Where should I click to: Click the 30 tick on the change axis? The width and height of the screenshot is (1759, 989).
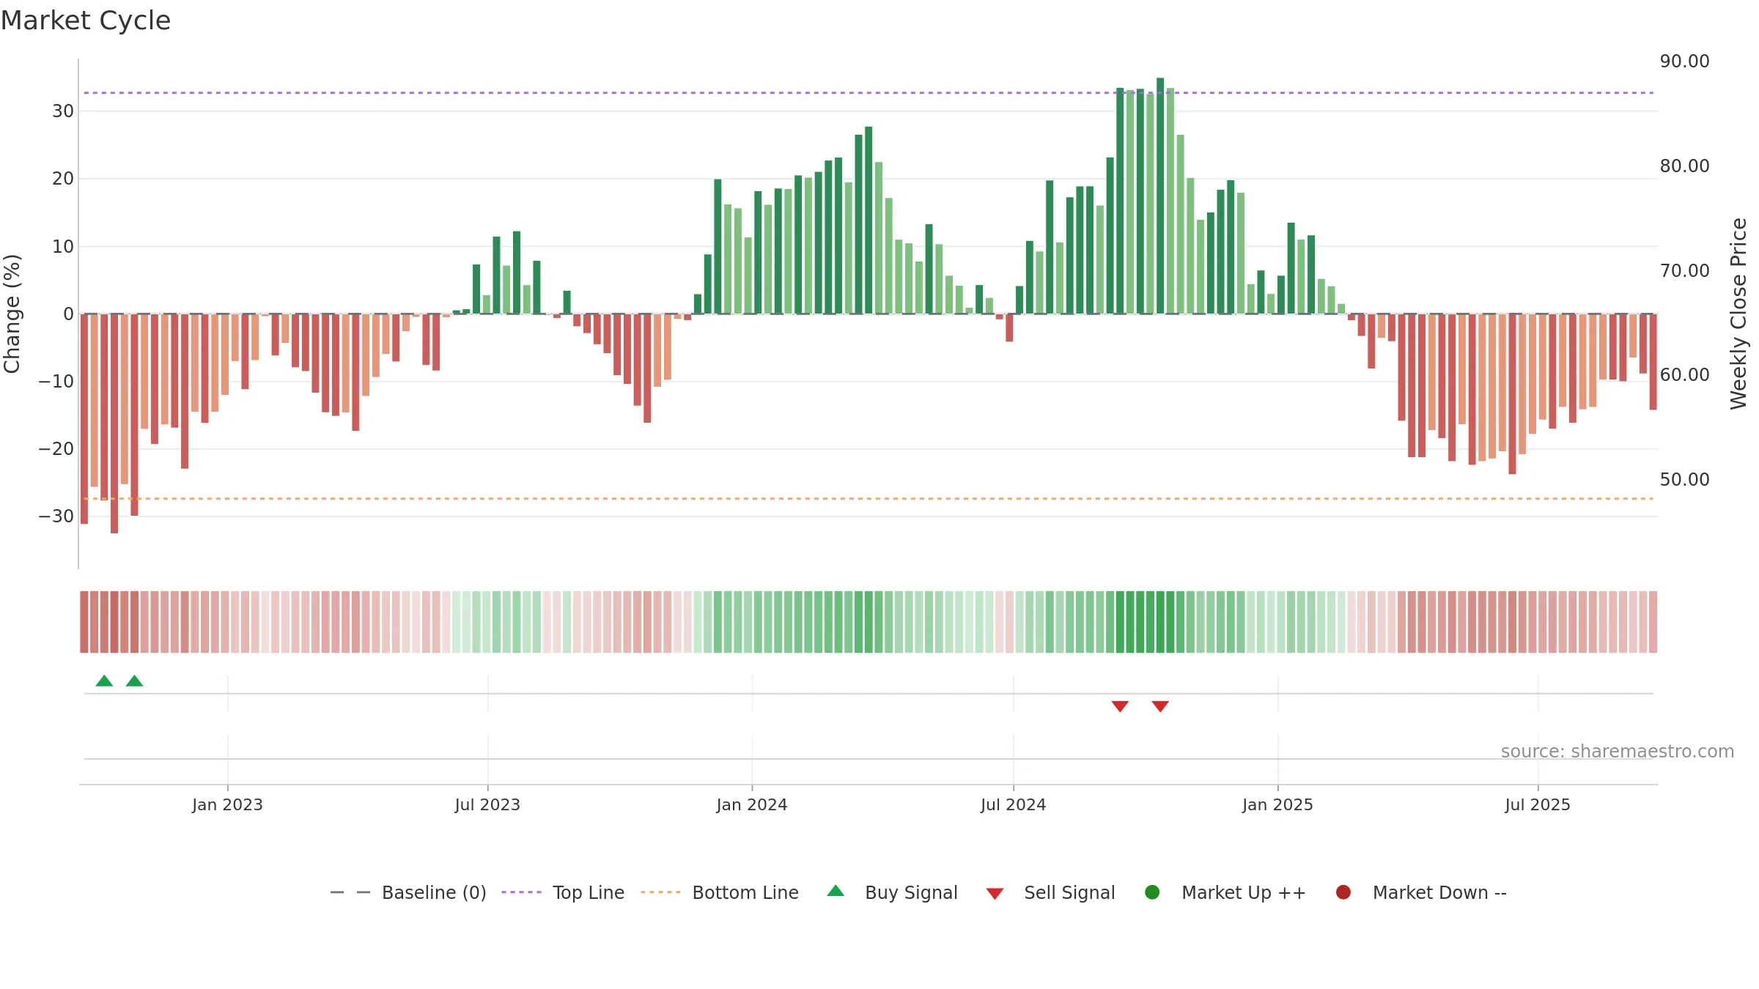[x=63, y=111]
